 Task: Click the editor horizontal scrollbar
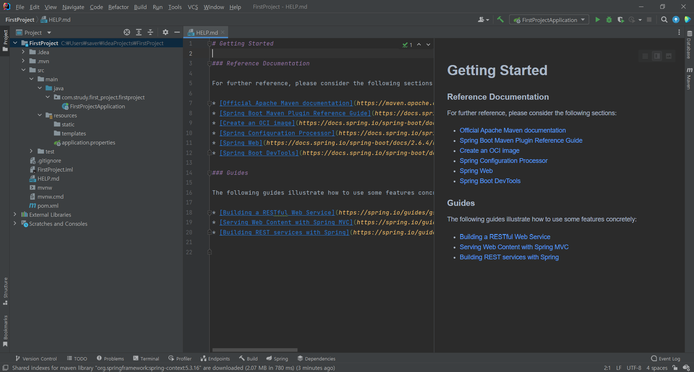pos(255,350)
